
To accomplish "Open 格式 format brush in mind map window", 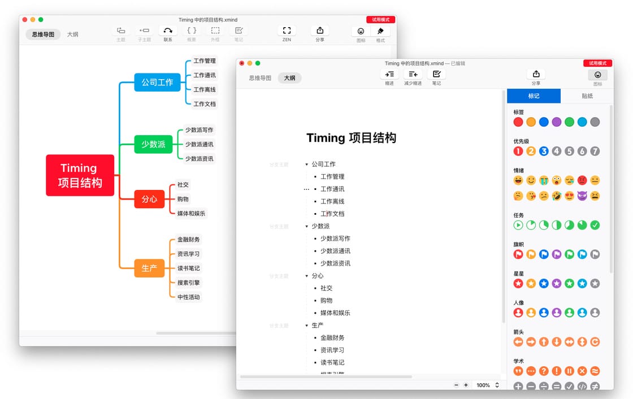I will click(x=380, y=31).
